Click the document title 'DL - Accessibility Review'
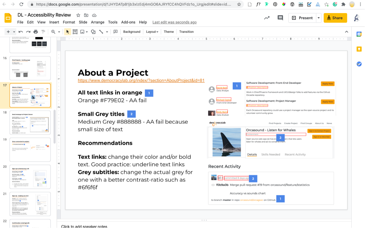The height and width of the screenshot is (228, 365). click(x=44, y=15)
